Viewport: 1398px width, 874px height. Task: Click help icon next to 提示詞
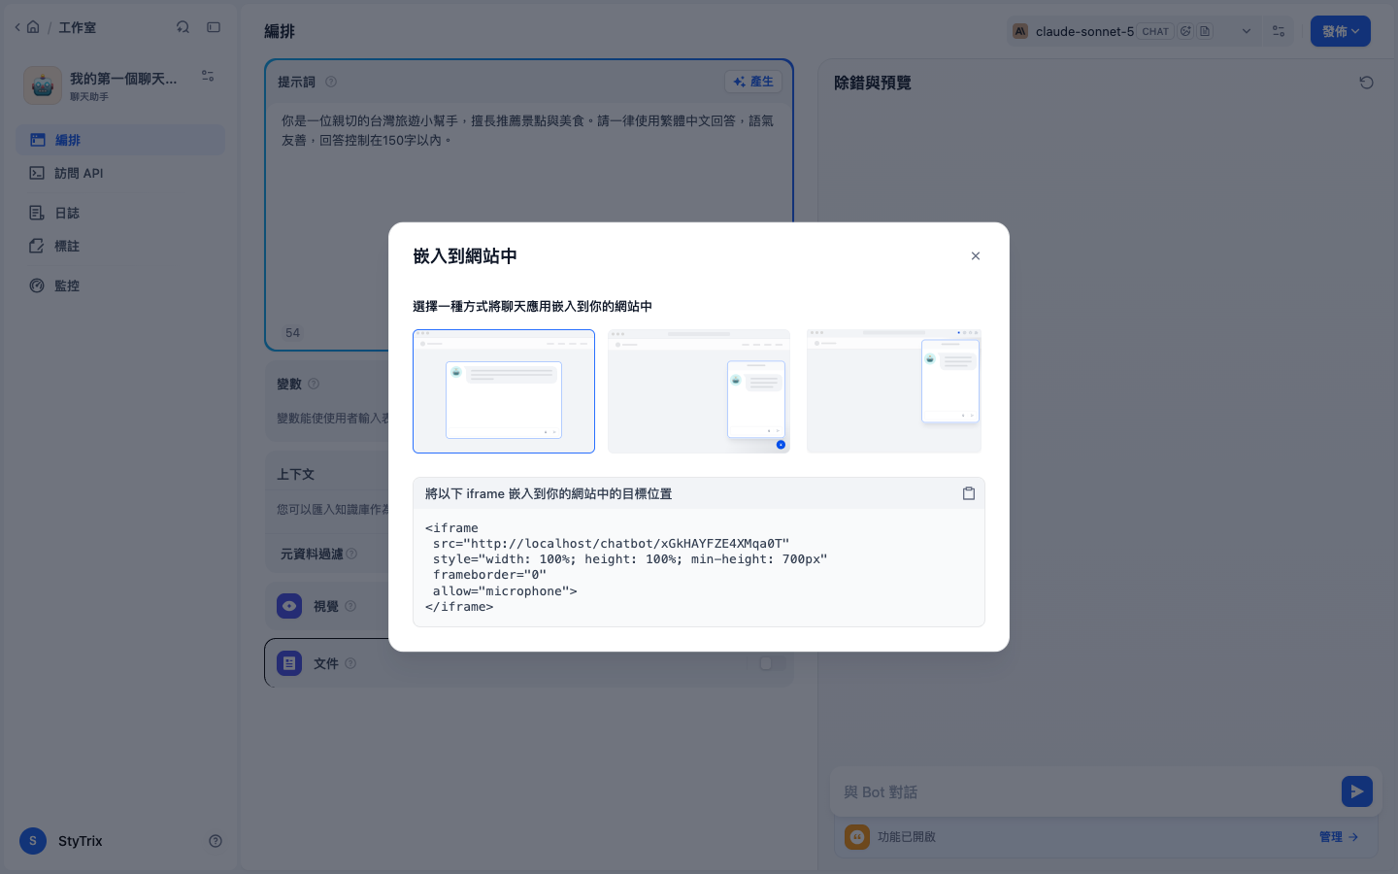pyautogui.click(x=331, y=83)
